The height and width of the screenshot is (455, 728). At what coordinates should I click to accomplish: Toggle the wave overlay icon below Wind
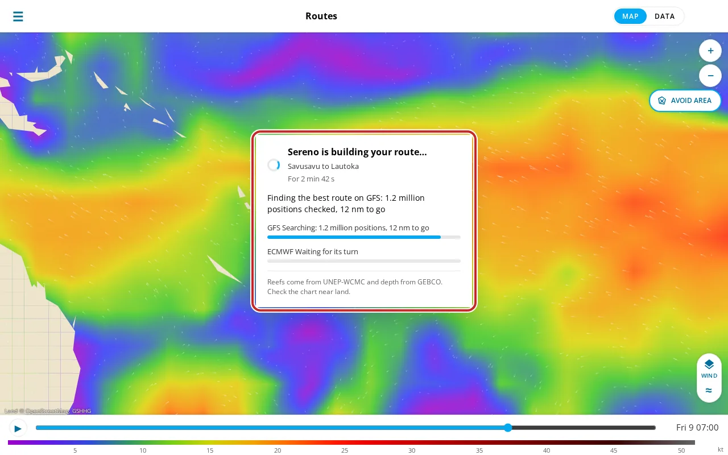coord(709,391)
